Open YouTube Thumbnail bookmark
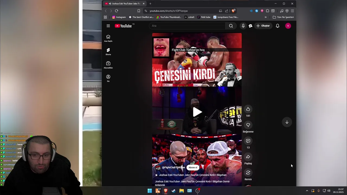The height and width of the screenshot is (195, 347). tap(169, 17)
